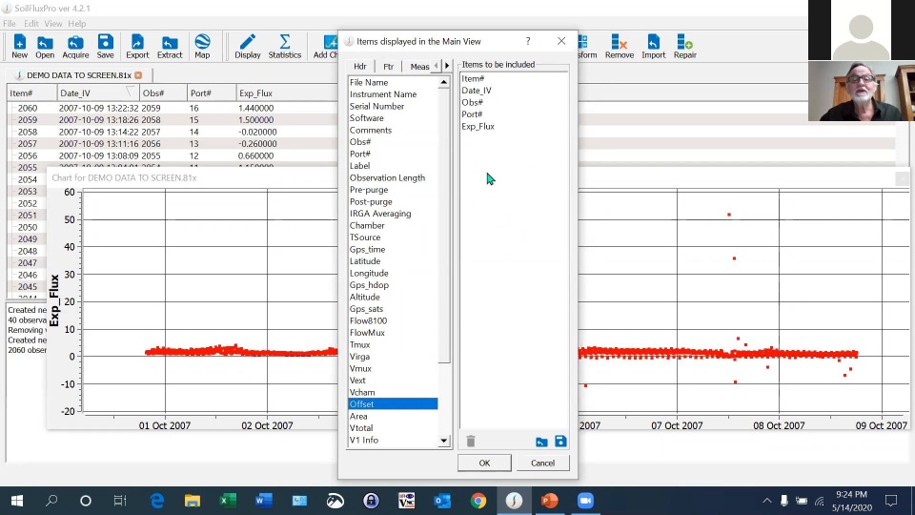Screen dimensions: 915x515
Task: Click the Repair toolbar icon
Action: [x=684, y=46]
